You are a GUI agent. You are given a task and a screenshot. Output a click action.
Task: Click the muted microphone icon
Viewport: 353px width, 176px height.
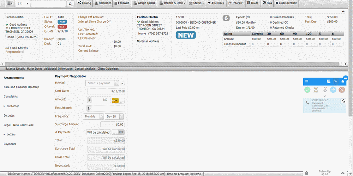[325, 90]
